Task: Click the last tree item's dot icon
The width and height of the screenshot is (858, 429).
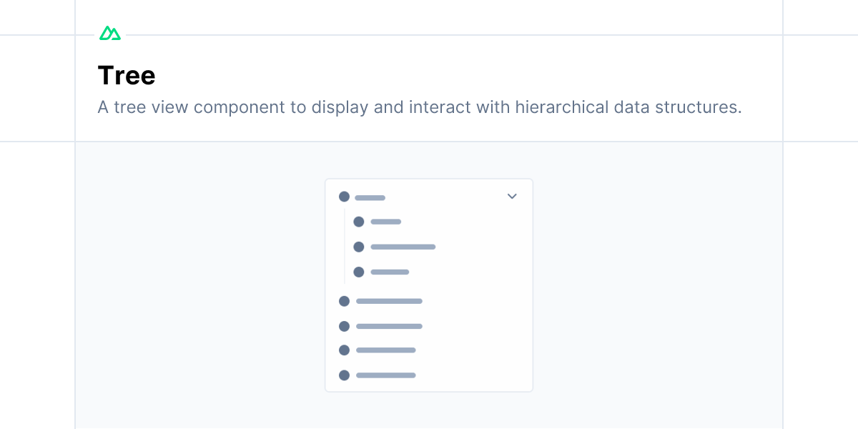Action: point(344,375)
